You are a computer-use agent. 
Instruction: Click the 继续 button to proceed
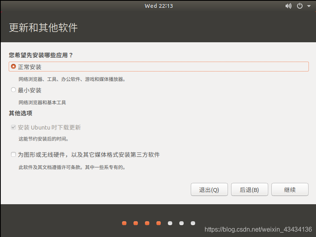[290, 190]
